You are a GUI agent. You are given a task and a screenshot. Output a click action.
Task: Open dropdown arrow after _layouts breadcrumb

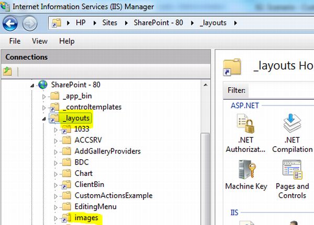click(x=235, y=23)
